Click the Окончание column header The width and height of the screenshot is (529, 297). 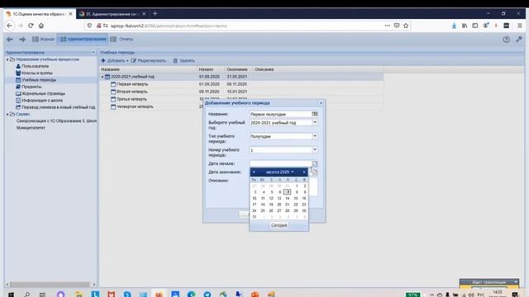[x=239, y=69]
